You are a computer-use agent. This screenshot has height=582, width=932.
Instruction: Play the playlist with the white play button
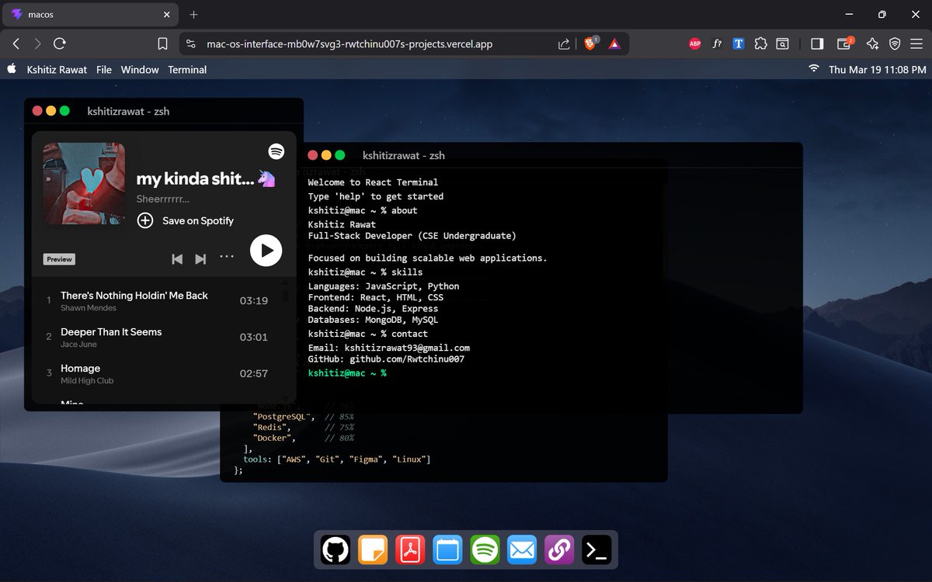coord(266,251)
